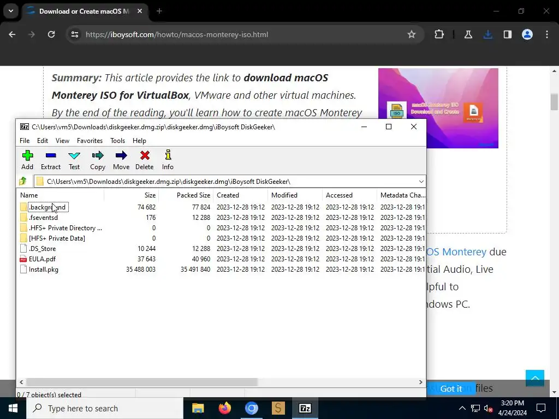This screenshot has height=419, width=559.
Task: Click the Chrome address bar URL
Action: [x=177, y=34]
